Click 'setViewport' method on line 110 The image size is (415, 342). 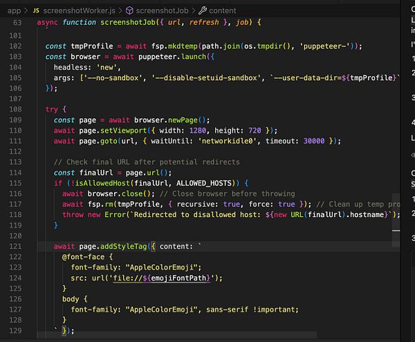point(123,131)
